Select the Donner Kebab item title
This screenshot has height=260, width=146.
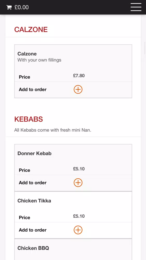[34, 153]
